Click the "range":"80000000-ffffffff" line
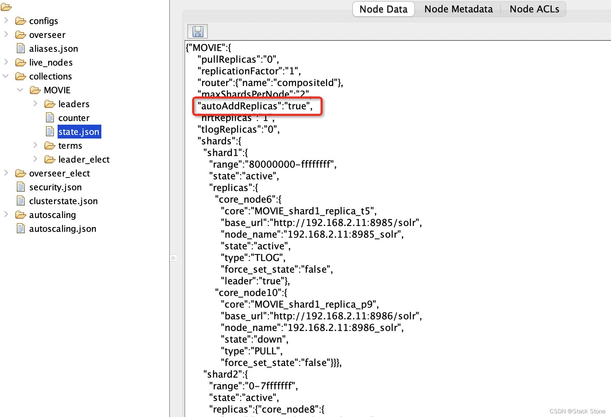The height and width of the screenshot is (417, 611). tap(273, 164)
